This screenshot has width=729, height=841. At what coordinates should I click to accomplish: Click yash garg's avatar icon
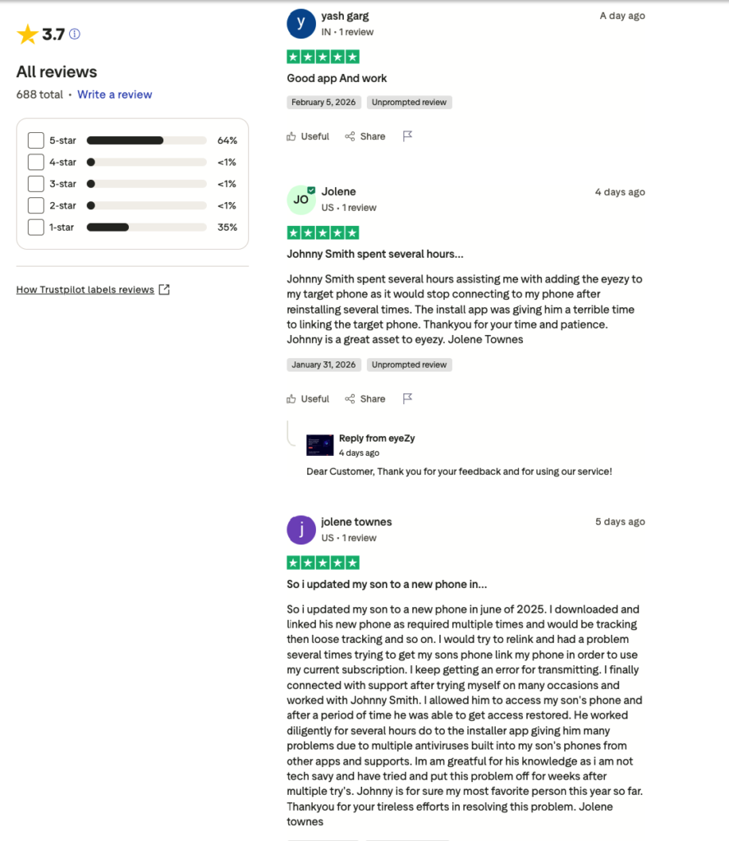coord(301,24)
